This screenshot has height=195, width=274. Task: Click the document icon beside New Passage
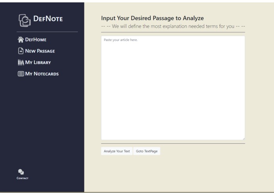pos(21,51)
